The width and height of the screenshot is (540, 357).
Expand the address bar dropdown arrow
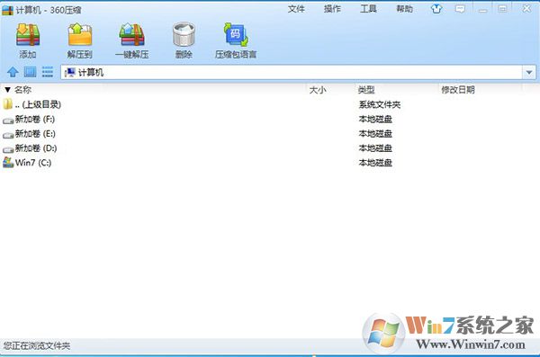[529, 73]
